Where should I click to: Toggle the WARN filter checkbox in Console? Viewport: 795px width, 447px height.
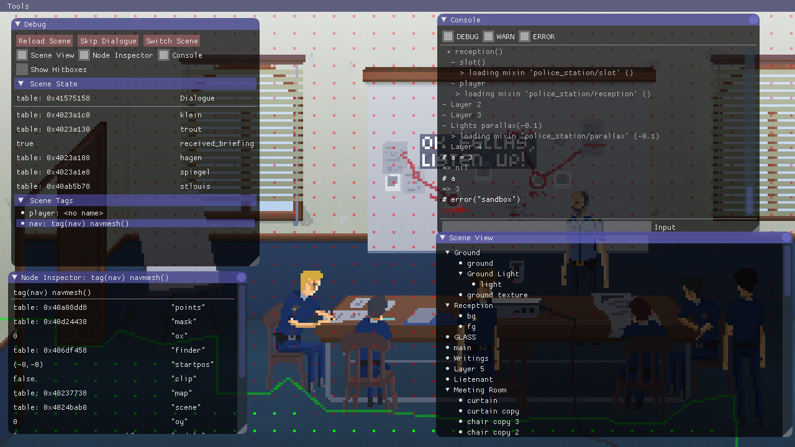click(488, 37)
